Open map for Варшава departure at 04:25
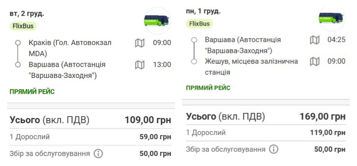Viewport: 357px width, 166px height. point(314,40)
